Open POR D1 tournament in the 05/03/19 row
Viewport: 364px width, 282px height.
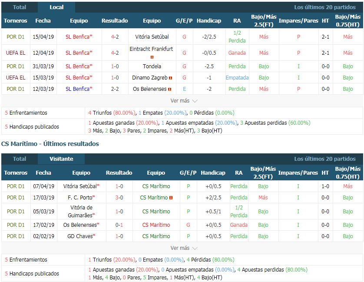[x=16, y=211]
